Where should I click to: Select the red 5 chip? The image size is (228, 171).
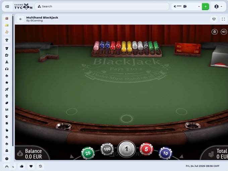pyautogui.click(x=146, y=149)
